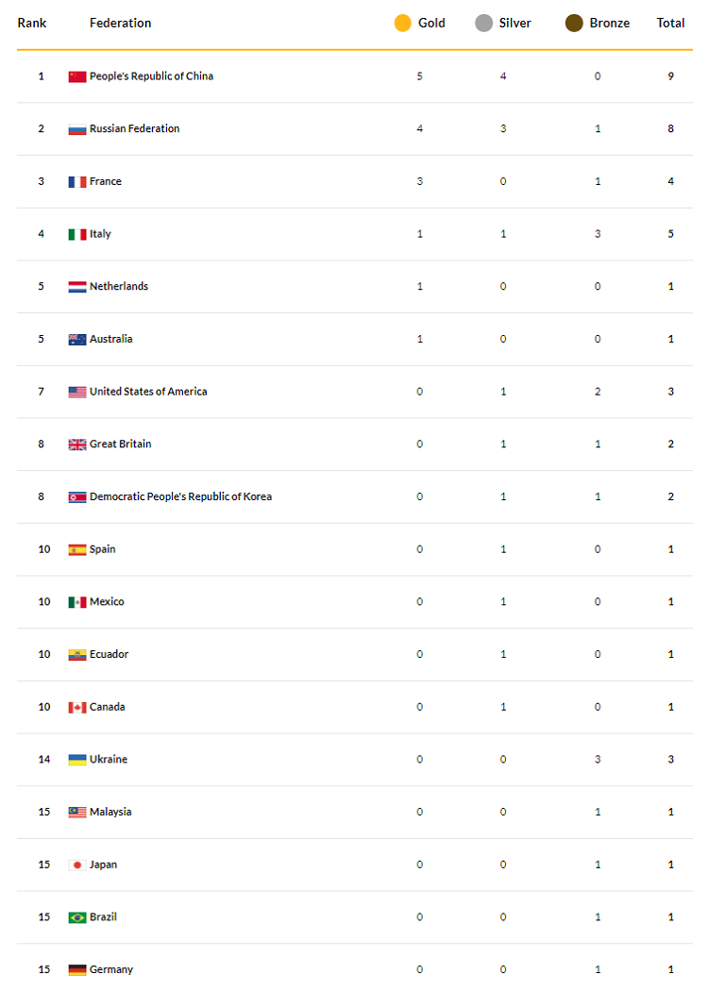The width and height of the screenshot is (708, 991).
Task: Click the Australia flag icon
Action: (77, 340)
